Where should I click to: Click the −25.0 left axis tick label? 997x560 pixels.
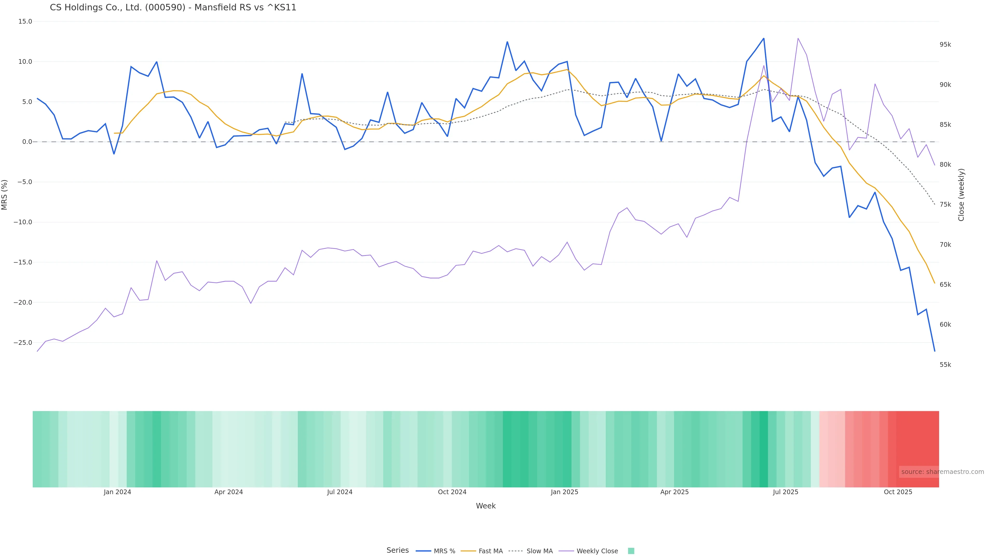(x=22, y=343)
